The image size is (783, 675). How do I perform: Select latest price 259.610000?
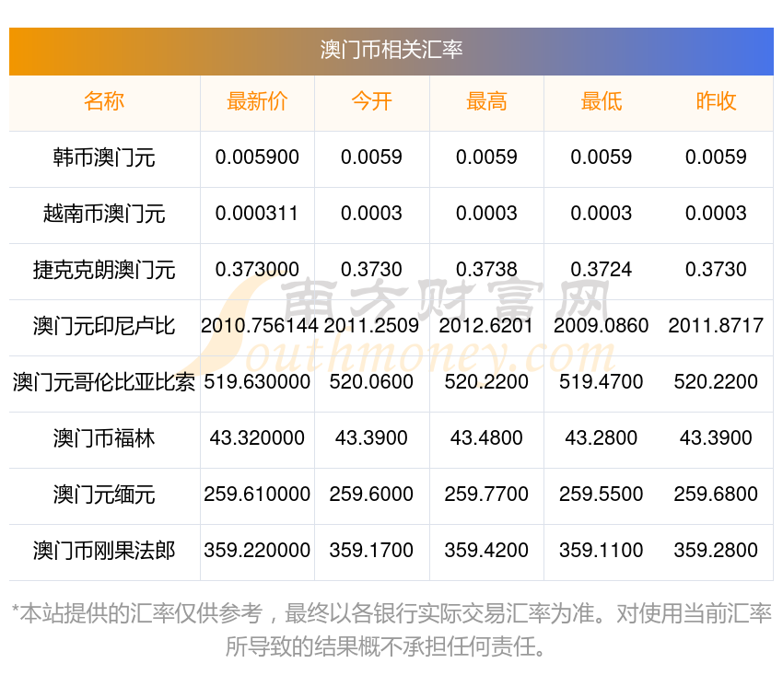(x=257, y=495)
